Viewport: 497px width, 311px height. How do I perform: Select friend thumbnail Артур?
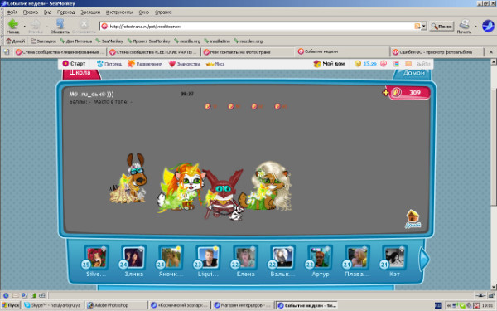pyautogui.click(x=320, y=257)
